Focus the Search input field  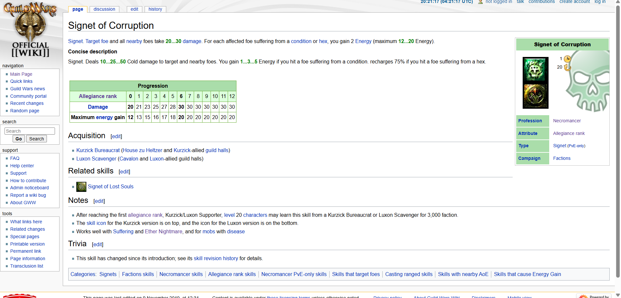click(30, 131)
